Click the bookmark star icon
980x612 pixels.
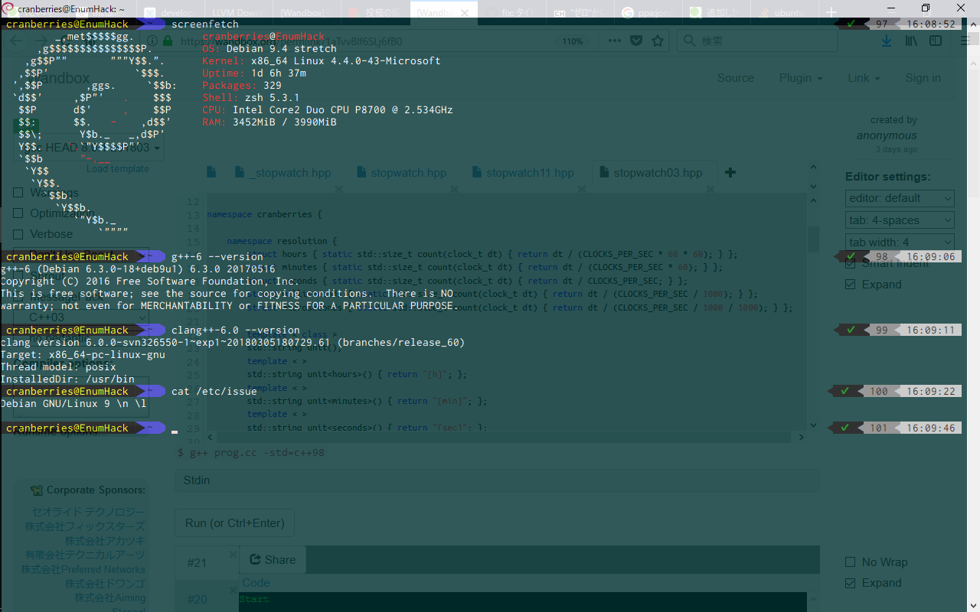(x=658, y=41)
